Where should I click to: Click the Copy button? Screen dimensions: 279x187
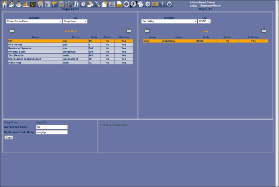pos(8,137)
